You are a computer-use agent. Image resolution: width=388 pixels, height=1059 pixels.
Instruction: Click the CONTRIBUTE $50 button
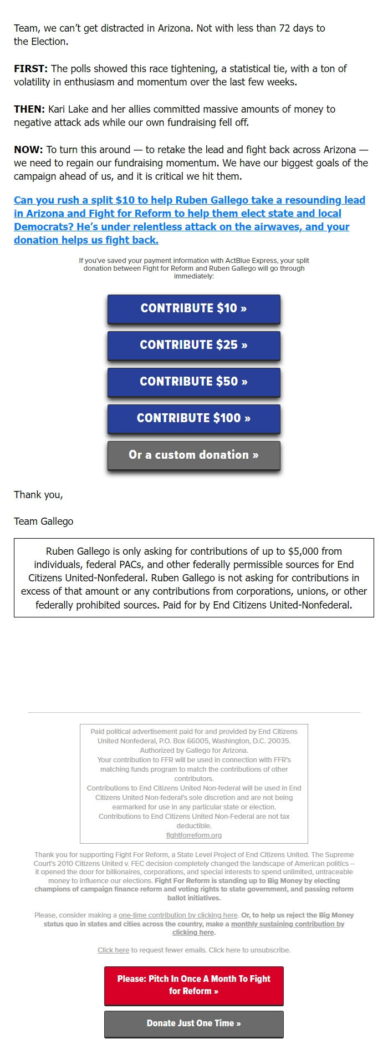point(193,382)
